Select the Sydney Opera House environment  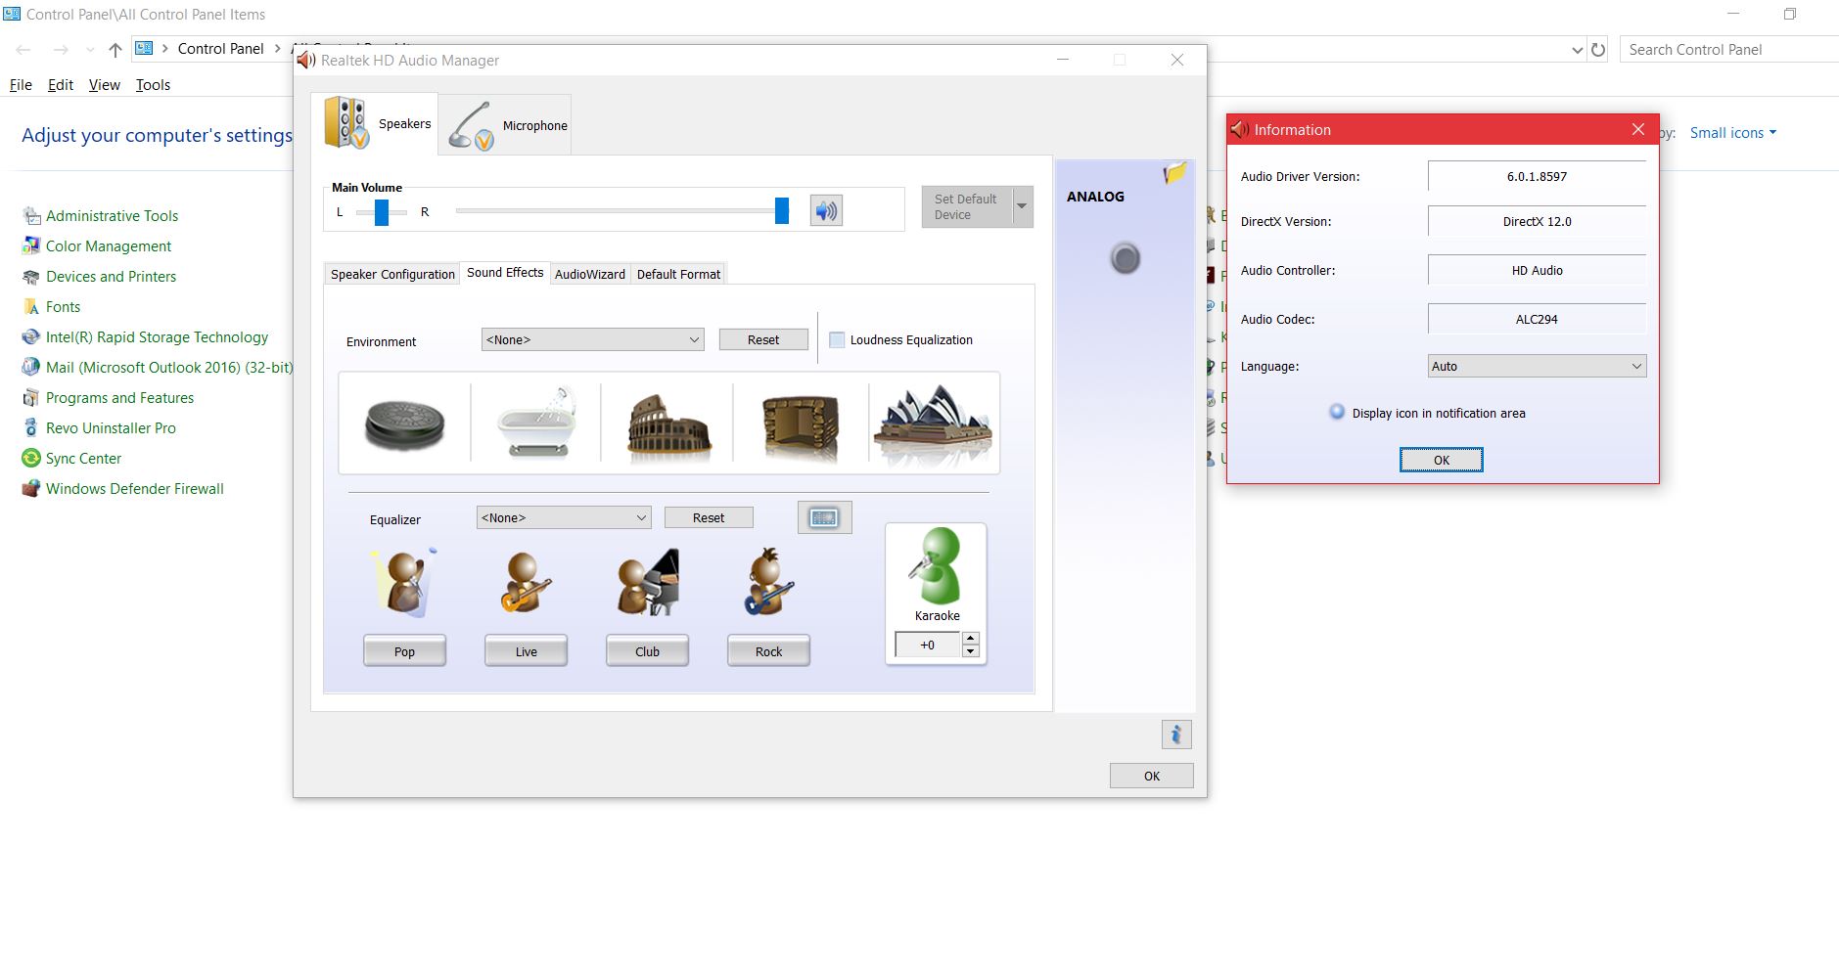pos(934,424)
